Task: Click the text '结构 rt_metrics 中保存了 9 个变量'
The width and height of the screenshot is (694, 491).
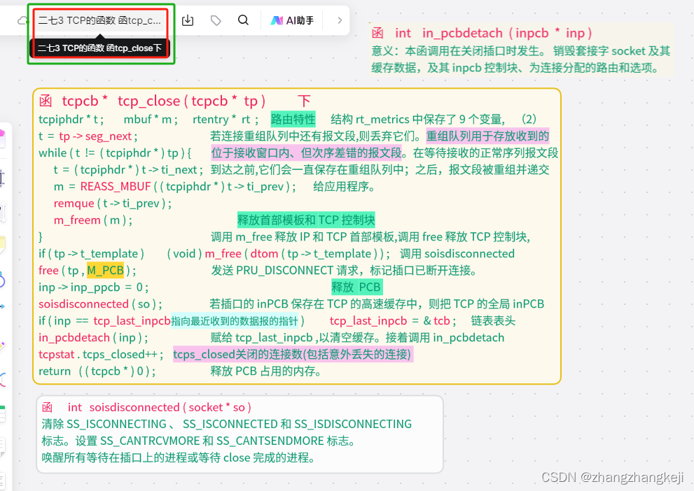Action: 417,120
